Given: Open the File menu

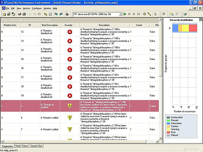Looking at the screenshot, I should click(x=8, y=9).
